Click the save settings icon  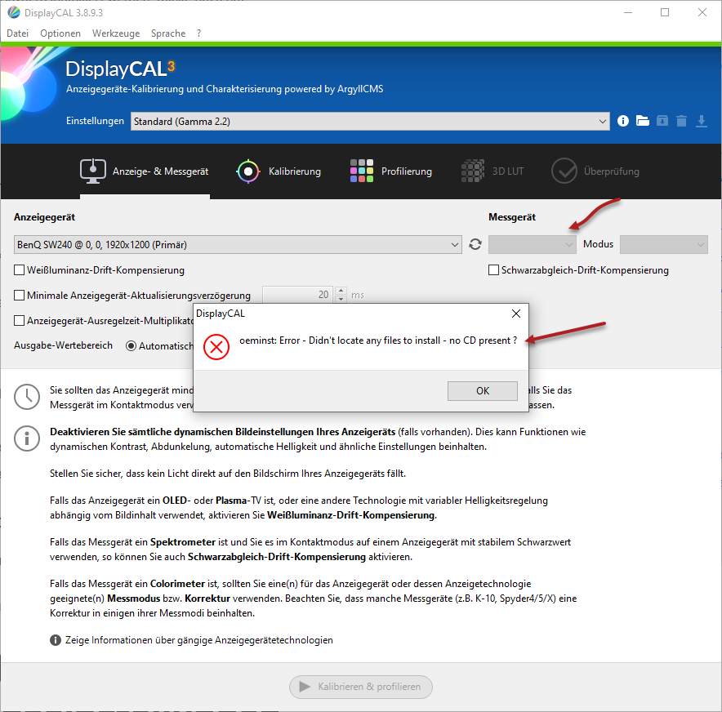click(x=662, y=121)
